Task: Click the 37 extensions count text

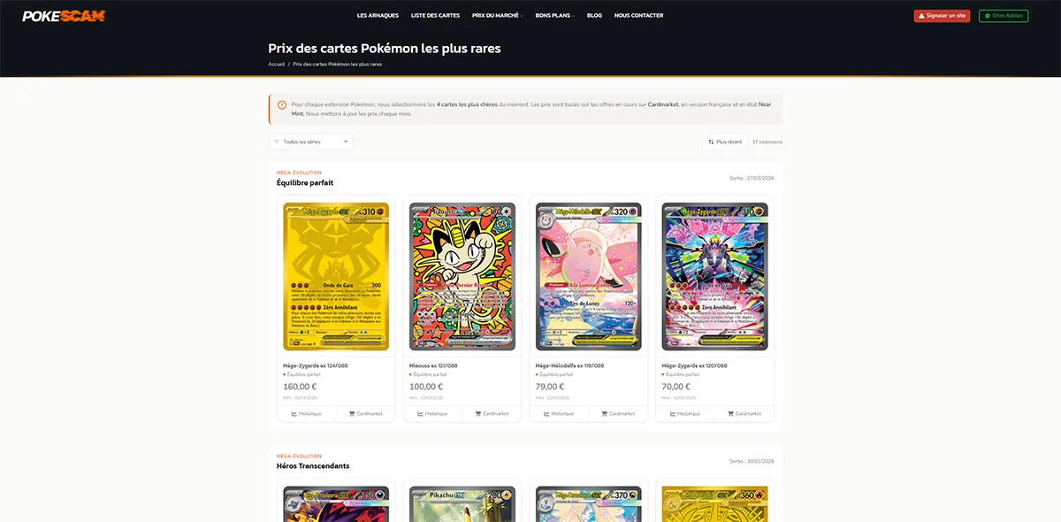Action: [767, 142]
